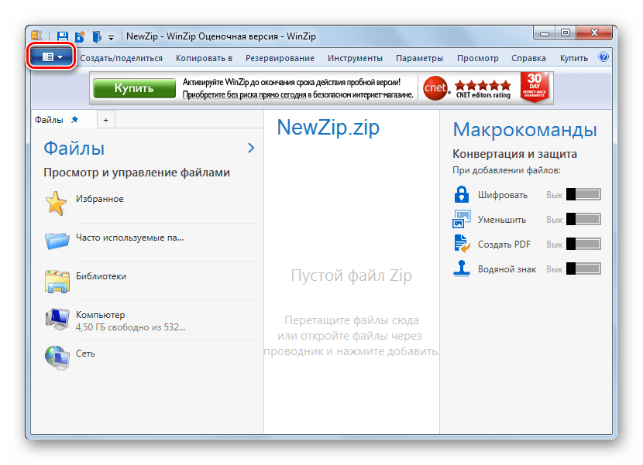Add a new tab with plus button

(106, 120)
